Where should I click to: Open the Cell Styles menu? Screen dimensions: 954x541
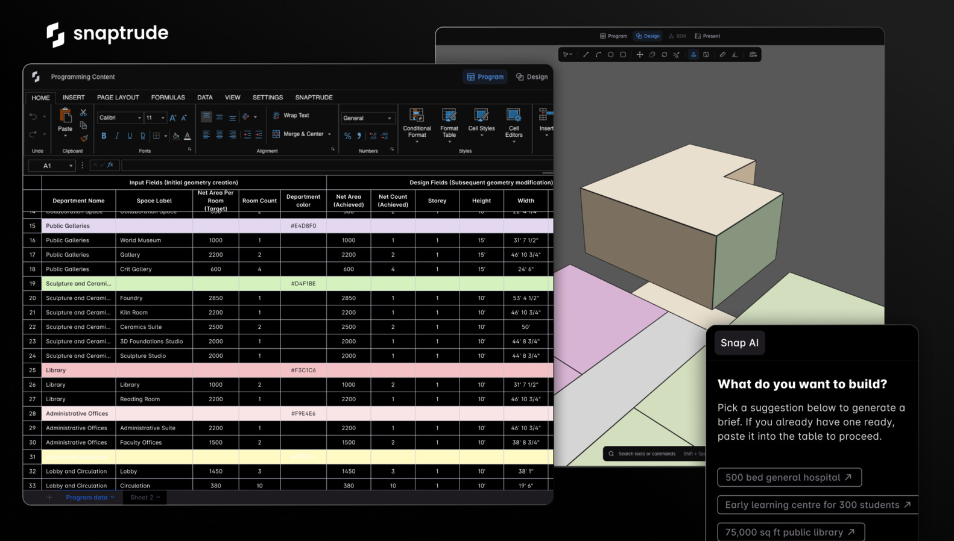(481, 123)
